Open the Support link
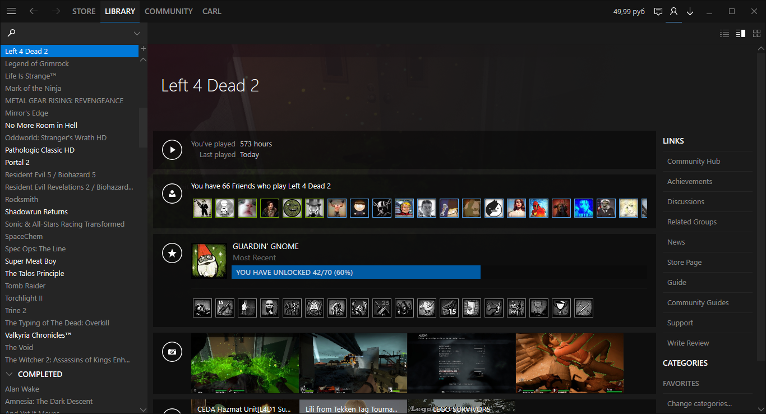This screenshot has height=414, width=766. 680,323
